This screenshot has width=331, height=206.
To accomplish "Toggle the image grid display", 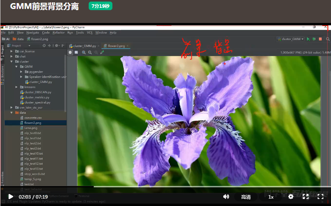I will click(76, 53).
